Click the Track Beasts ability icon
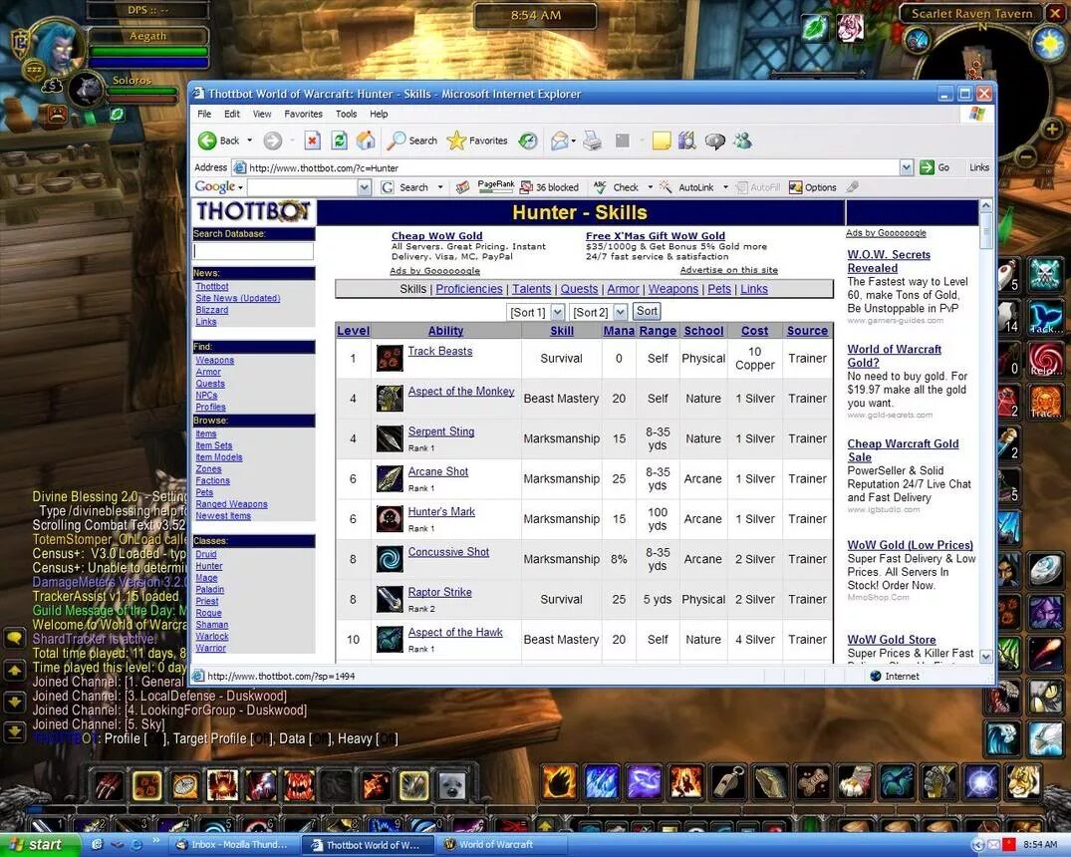Viewport: 1071px width, 857px height. (390, 358)
